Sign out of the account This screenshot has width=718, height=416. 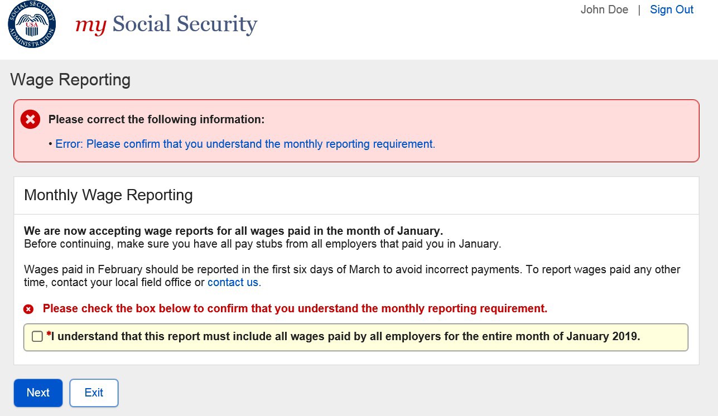672,9
